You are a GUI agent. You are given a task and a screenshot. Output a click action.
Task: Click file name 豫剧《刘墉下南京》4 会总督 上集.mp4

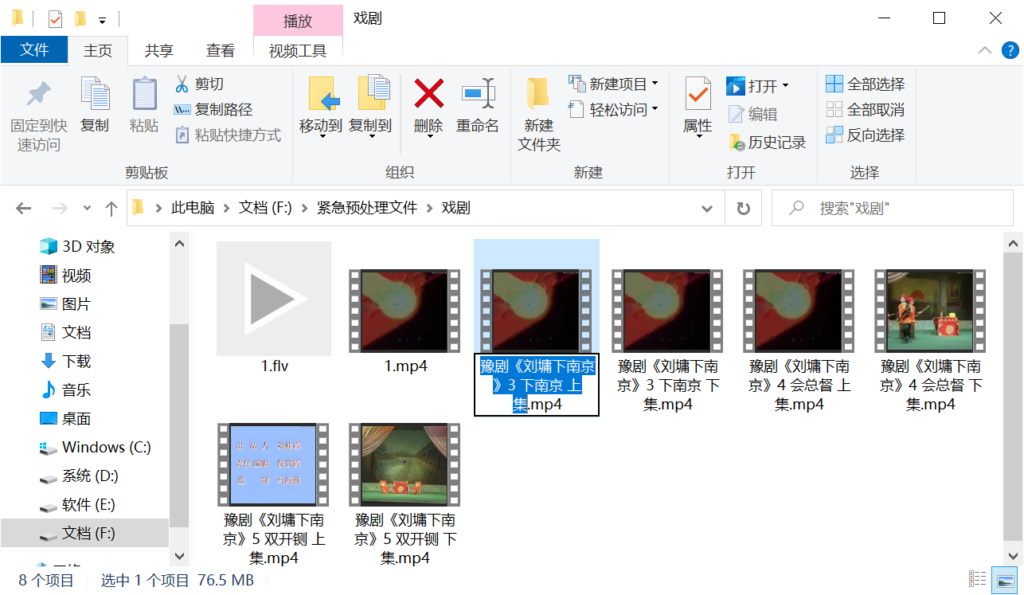point(799,386)
